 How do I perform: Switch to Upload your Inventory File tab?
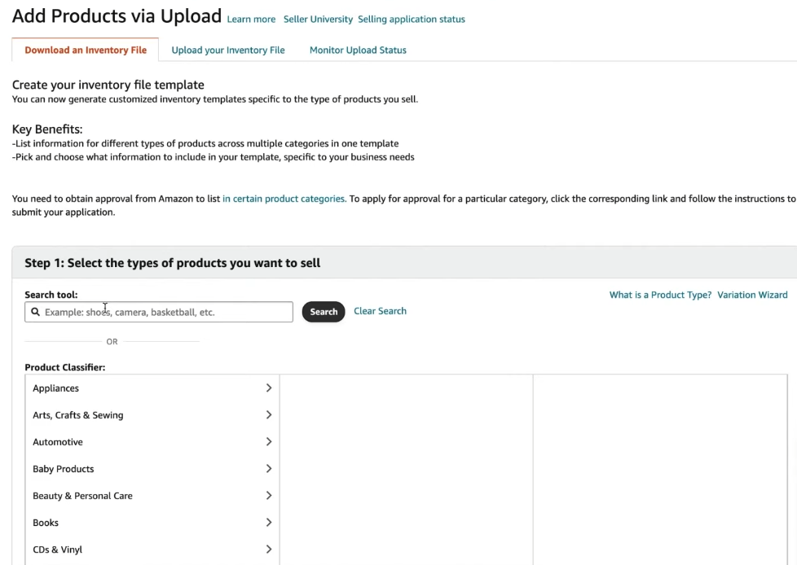tap(228, 50)
